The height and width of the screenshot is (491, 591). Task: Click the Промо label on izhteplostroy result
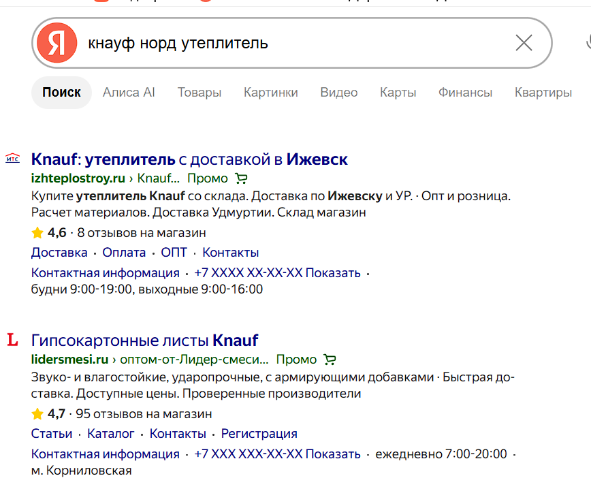(208, 178)
